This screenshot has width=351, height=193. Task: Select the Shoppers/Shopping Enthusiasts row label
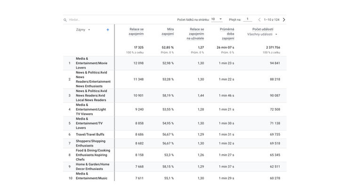[90, 143]
